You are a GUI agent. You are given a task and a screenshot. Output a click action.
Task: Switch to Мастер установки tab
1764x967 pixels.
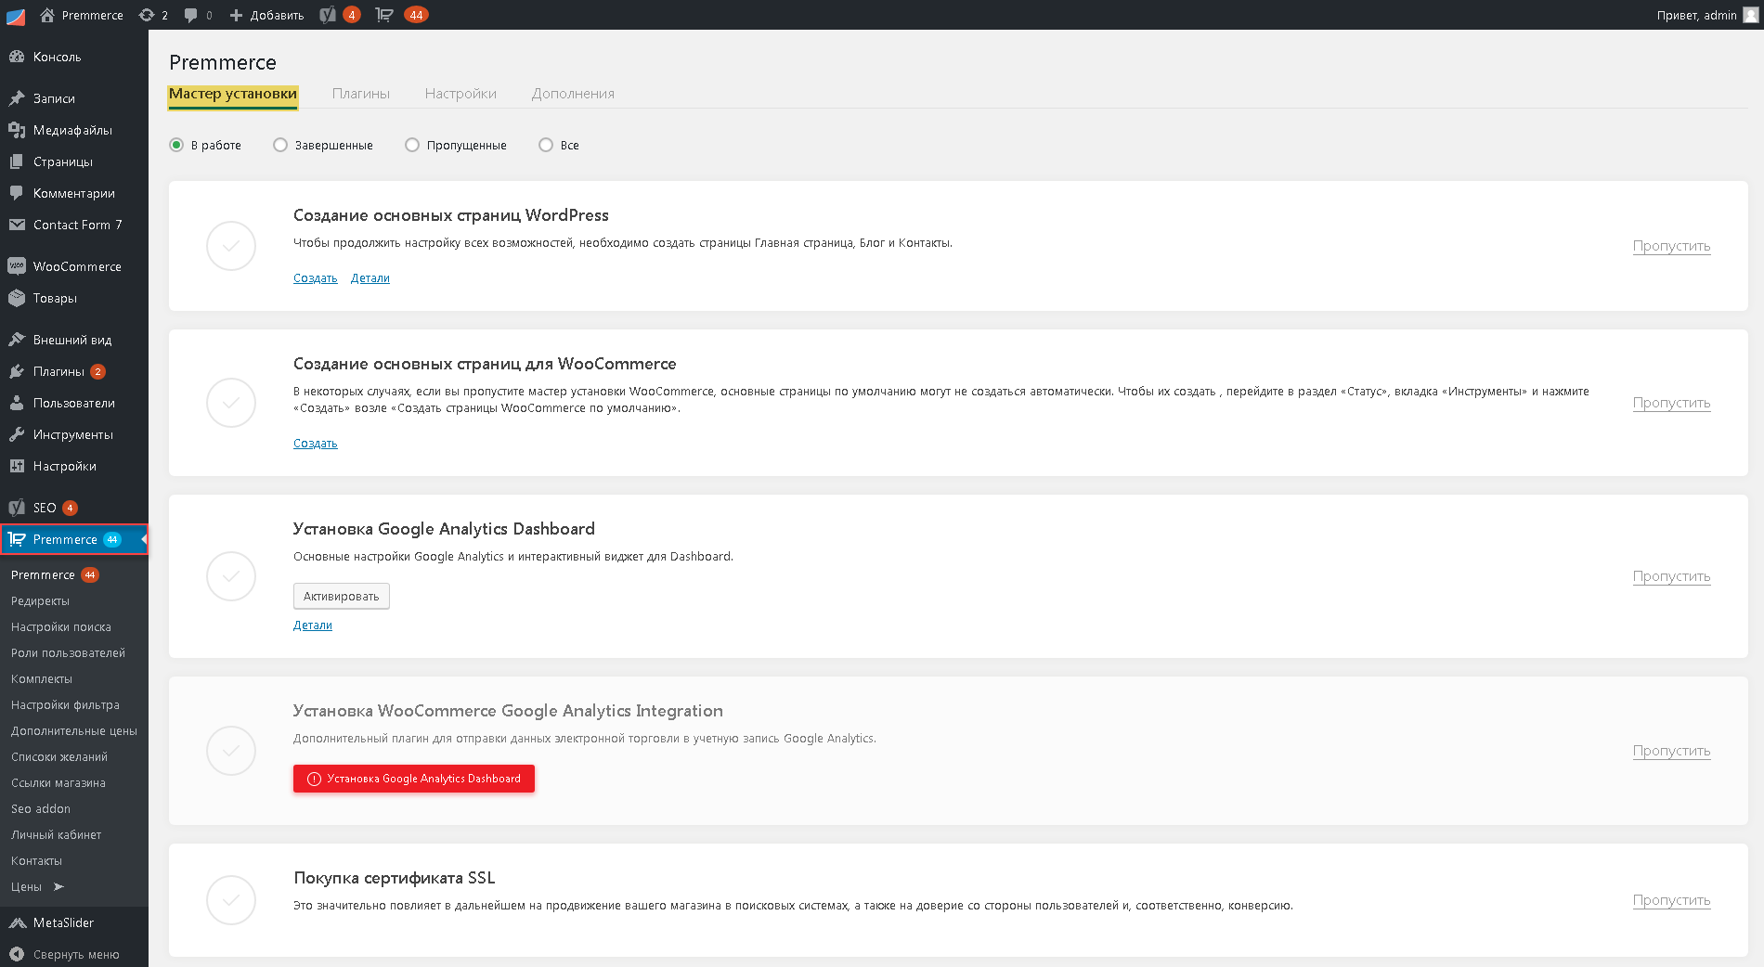[x=233, y=94]
